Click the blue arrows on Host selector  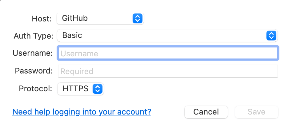(x=137, y=18)
